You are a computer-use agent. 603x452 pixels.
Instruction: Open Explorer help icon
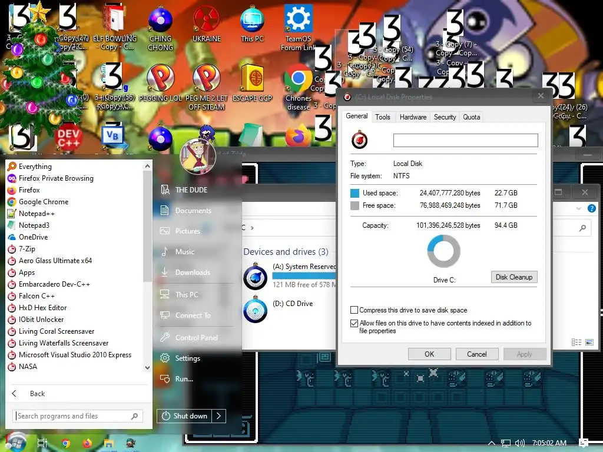pyautogui.click(x=591, y=208)
